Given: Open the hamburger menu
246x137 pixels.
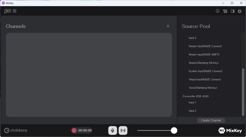Looking at the screenshot, I should tap(15, 11).
